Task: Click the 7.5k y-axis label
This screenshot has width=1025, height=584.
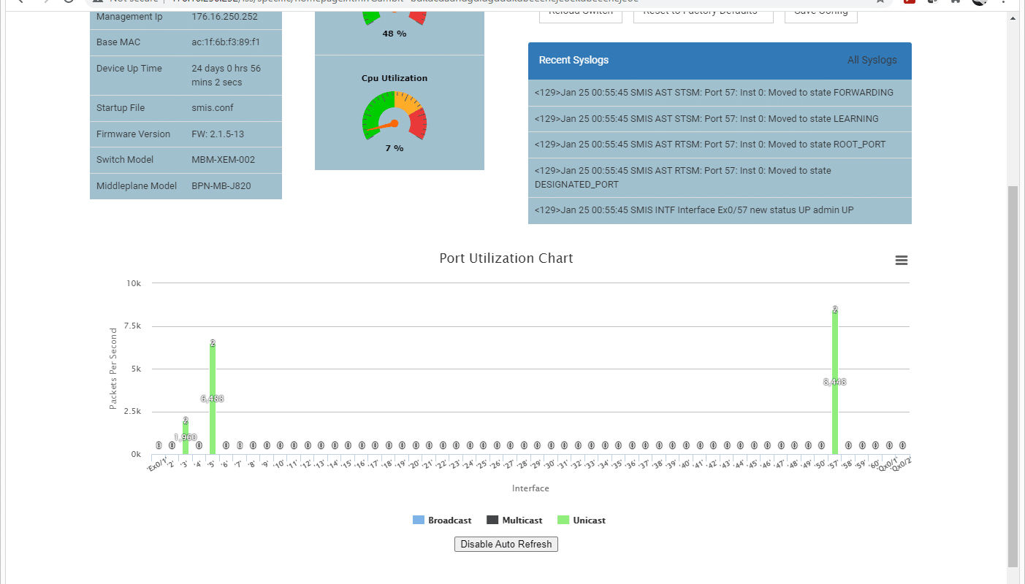Action: coord(132,326)
